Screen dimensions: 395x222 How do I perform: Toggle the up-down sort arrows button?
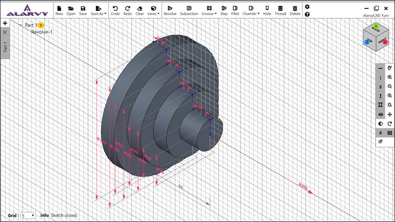(x=381, y=133)
